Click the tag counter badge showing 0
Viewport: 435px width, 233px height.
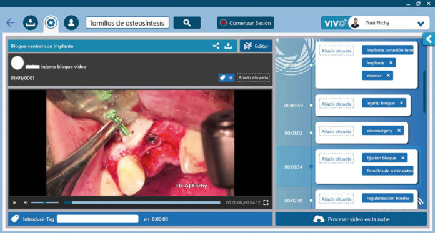[226, 78]
